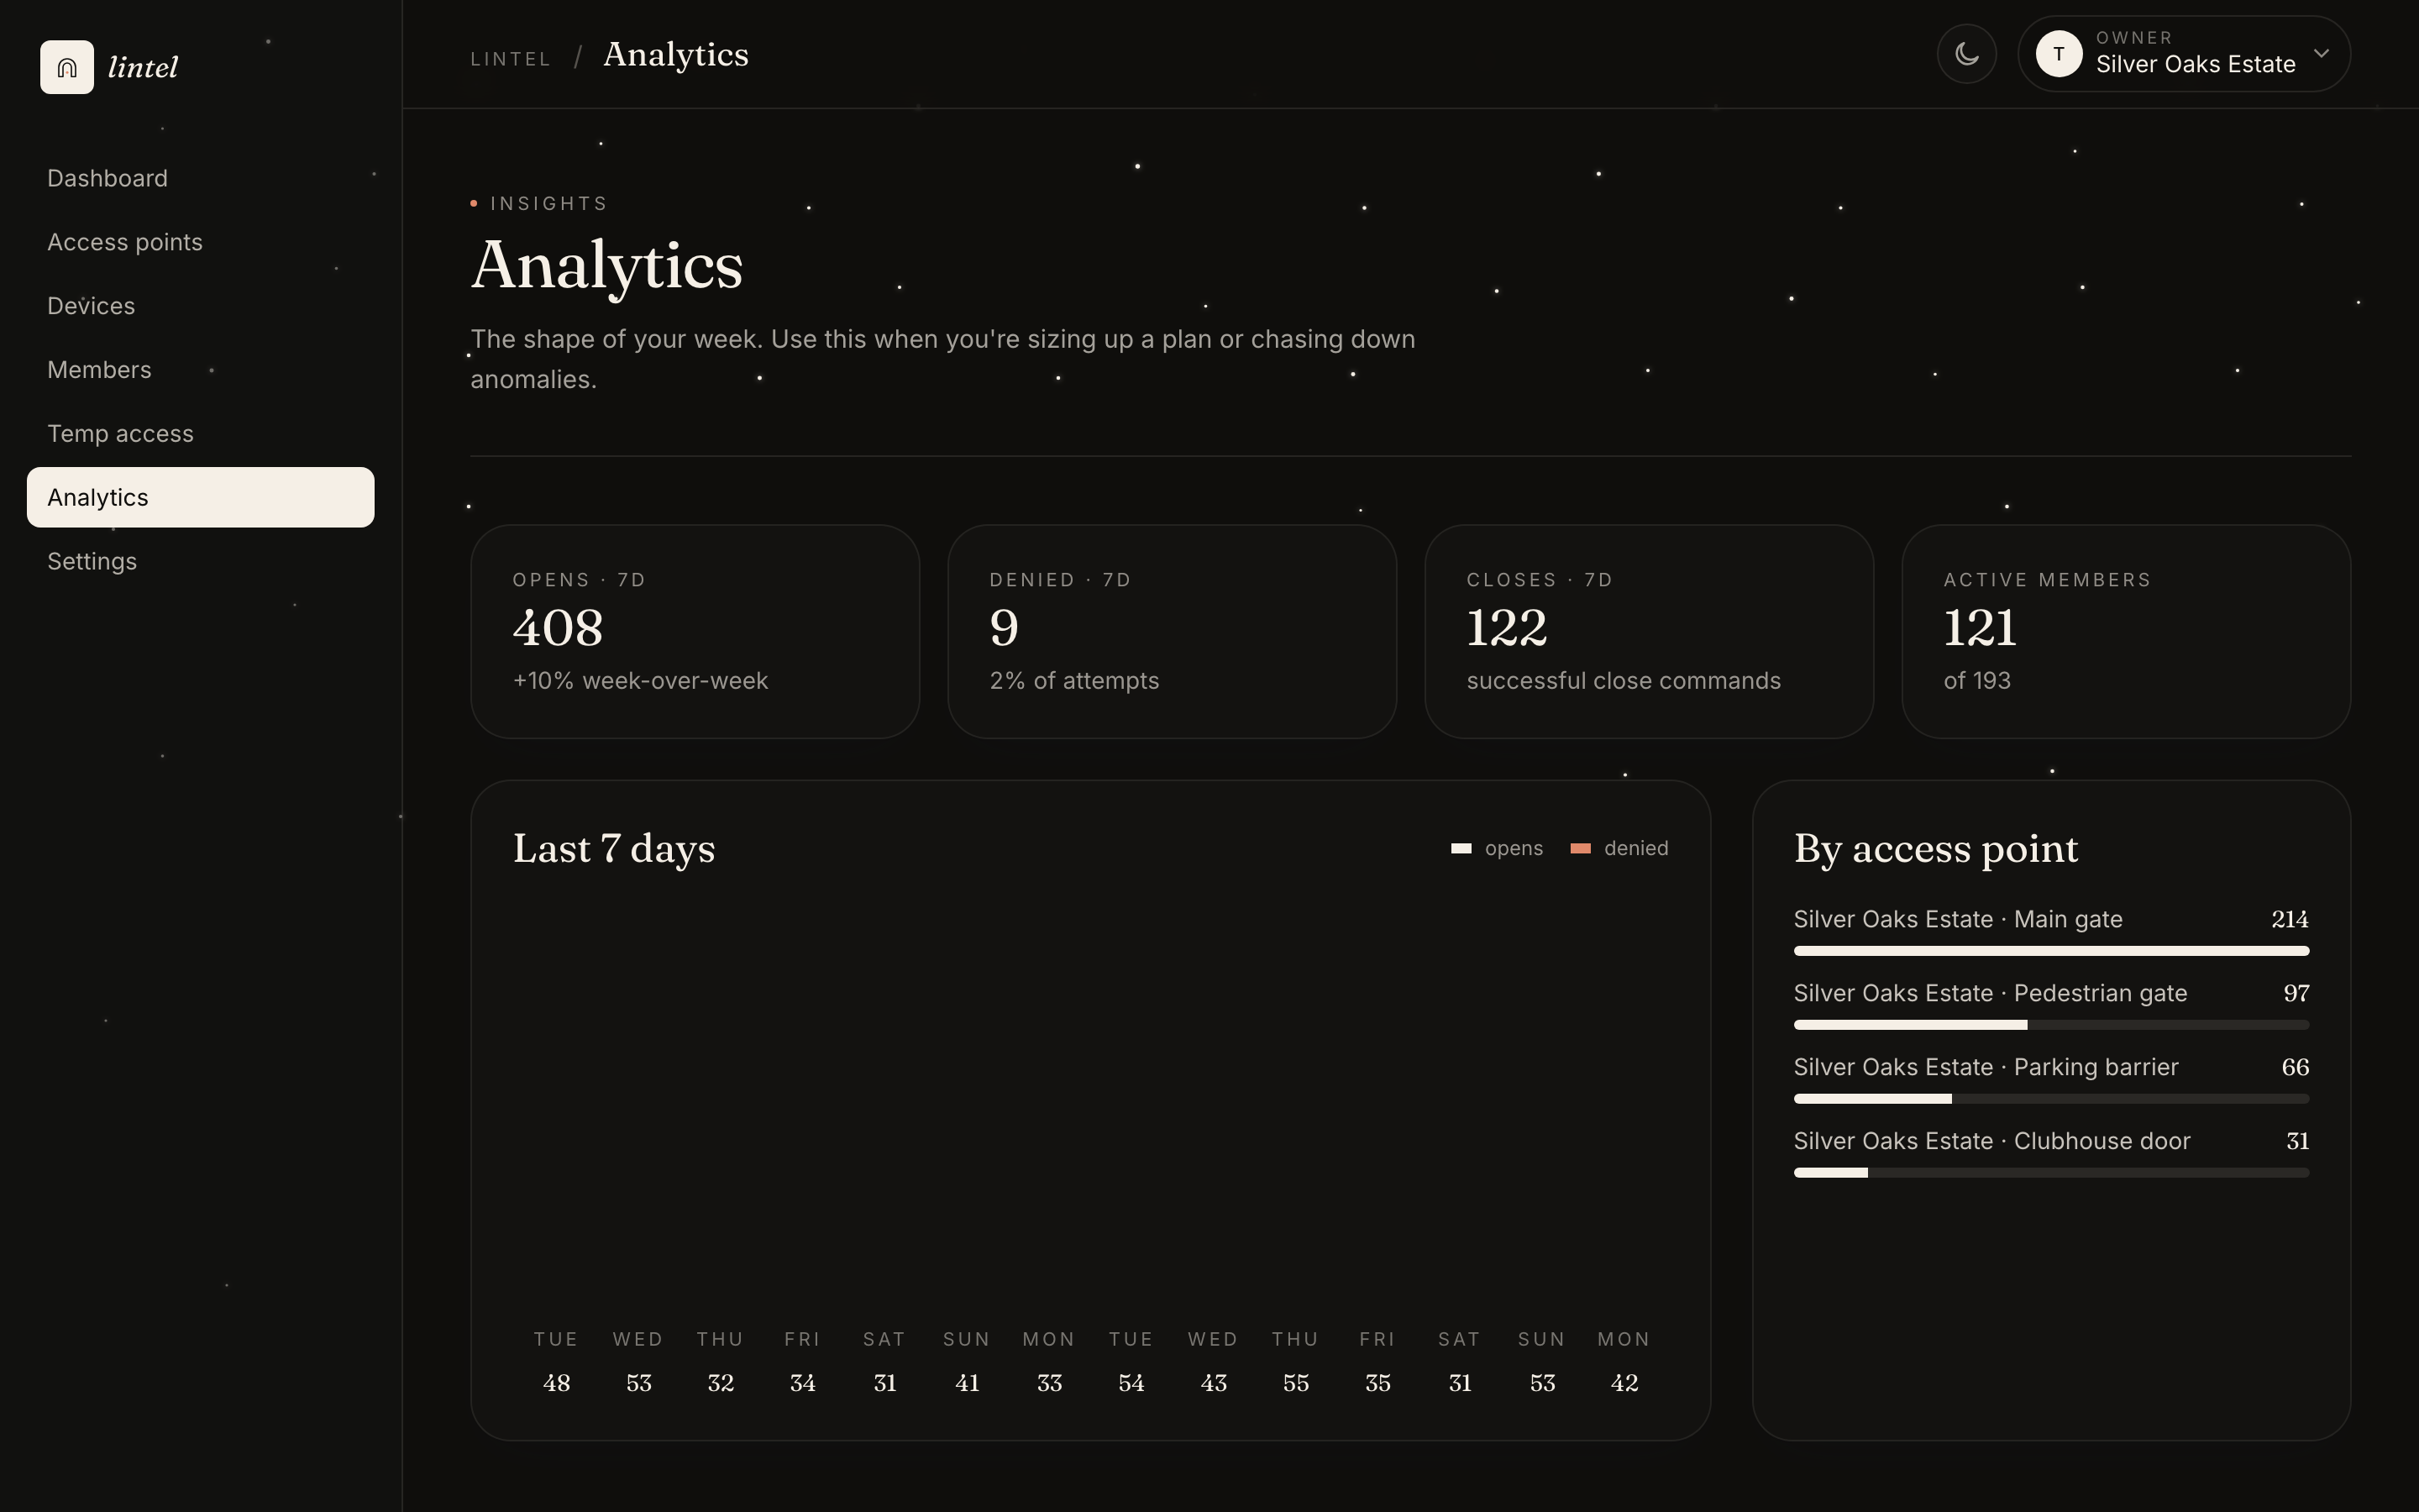The width and height of the screenshot is (2419, 1512).
Task: Click the Analytics breadcrumb title
Action: click(675, 55)
